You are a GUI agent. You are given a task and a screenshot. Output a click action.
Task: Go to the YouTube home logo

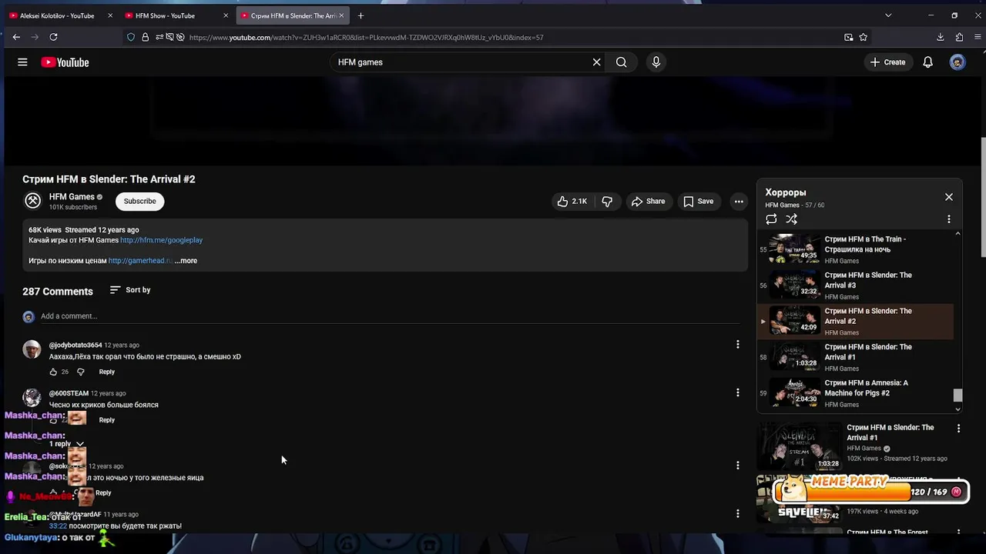(65, 62)
